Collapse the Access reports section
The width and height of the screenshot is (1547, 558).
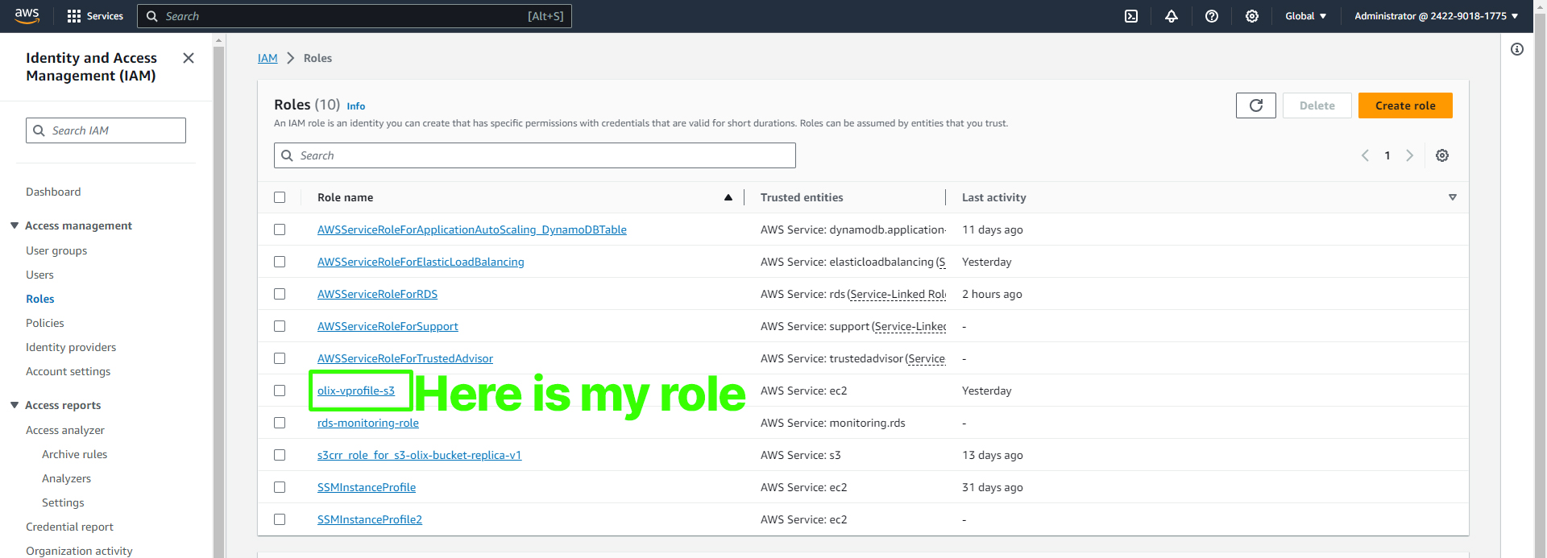coord(15,405)
